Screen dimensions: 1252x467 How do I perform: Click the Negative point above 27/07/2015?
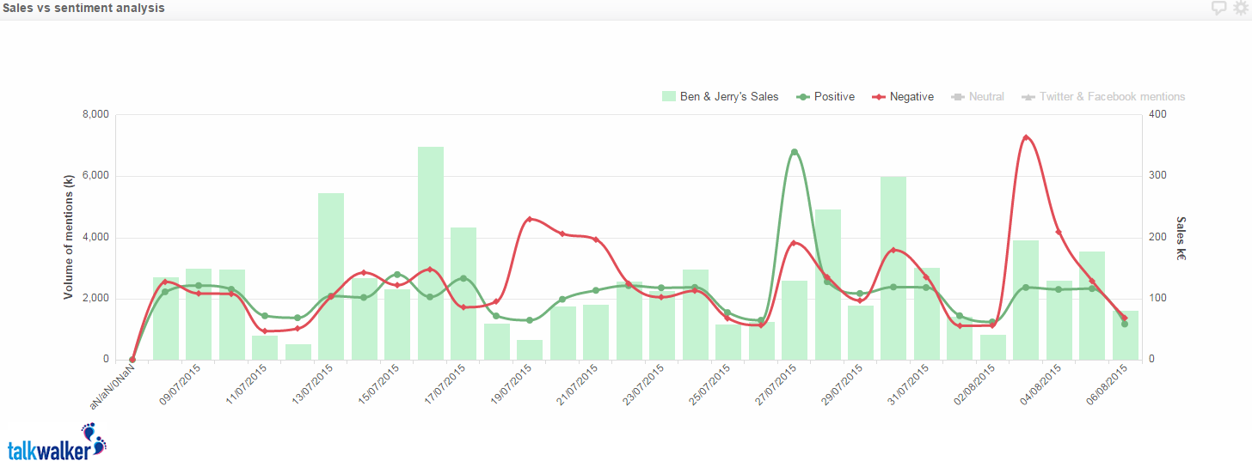(x=794, y=243)
